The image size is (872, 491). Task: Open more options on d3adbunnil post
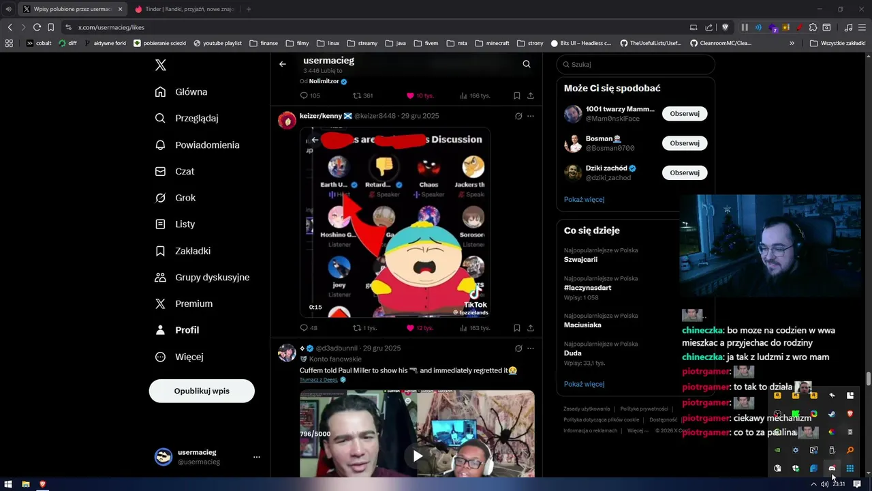tap(531, 348)
